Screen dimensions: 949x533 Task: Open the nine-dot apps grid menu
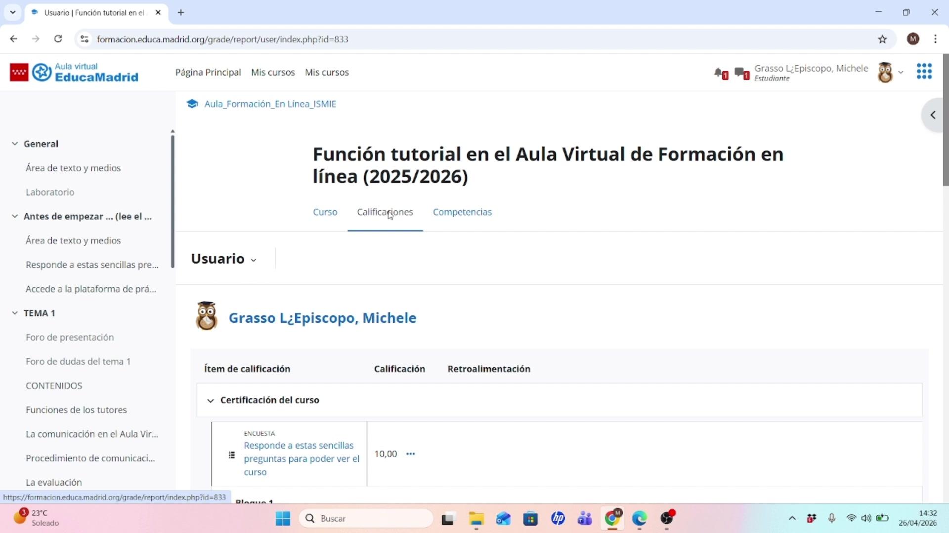click(x=924, y=72)
